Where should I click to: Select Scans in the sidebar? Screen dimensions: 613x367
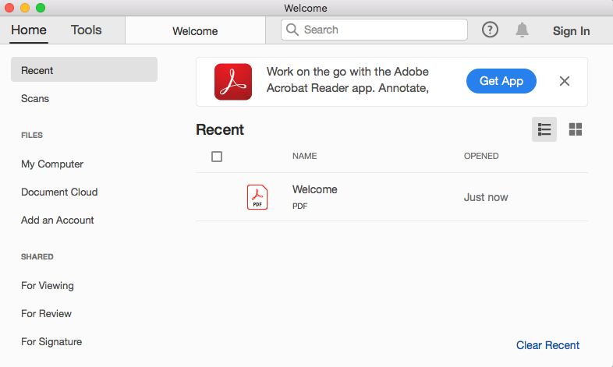pos(35,98)
